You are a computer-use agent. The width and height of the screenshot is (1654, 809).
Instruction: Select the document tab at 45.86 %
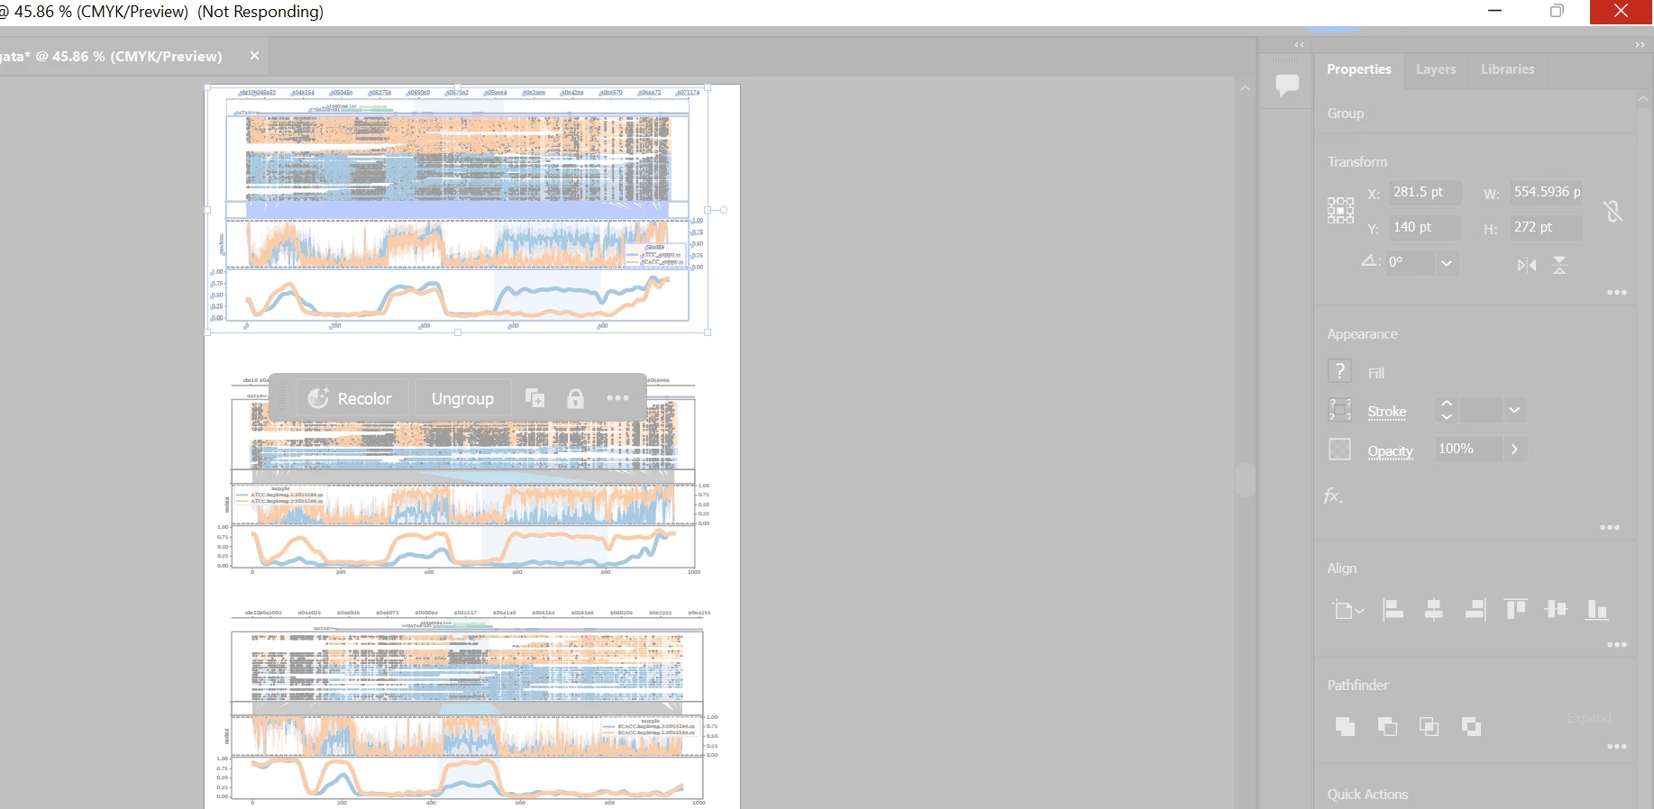tap(113, 56)
